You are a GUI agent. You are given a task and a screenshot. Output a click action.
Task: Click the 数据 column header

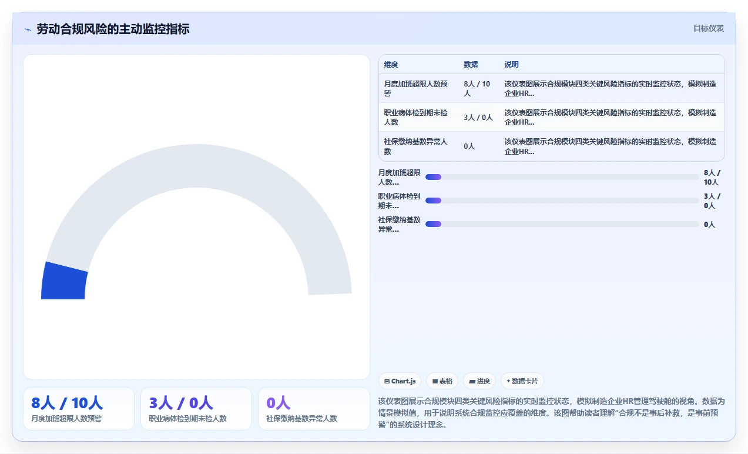coord(471,65)
